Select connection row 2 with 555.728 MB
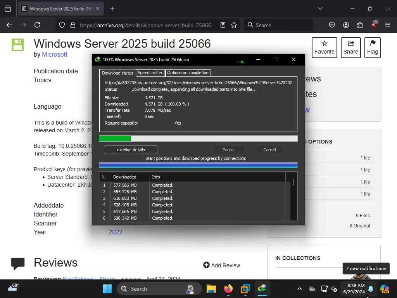397x298 pixels. [x=192, y=192]
